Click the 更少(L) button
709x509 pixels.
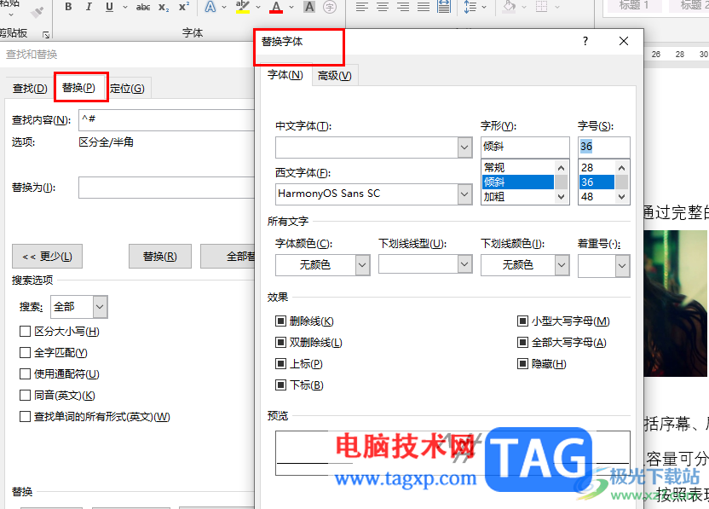click(x=48, y=257)
